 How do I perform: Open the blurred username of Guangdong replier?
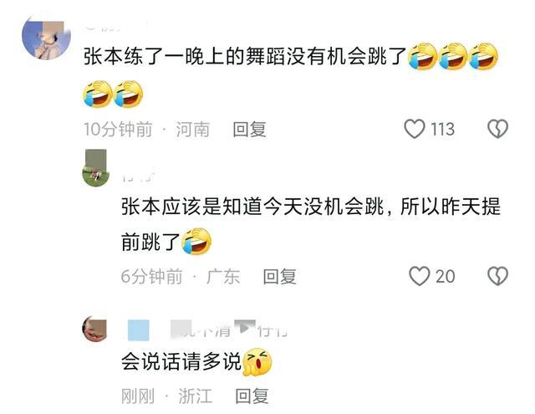(140, 175)
